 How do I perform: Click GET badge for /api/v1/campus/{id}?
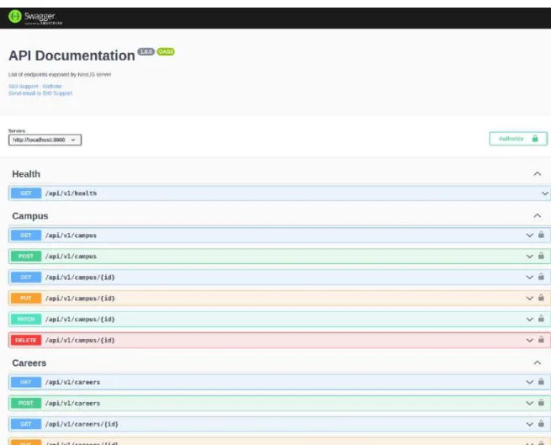point(26,278)
